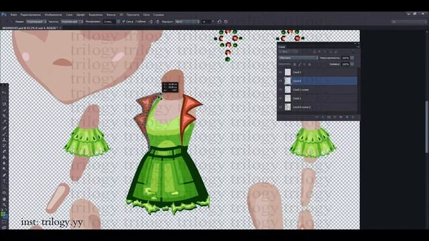Viewport: 429px width, 241px height.
Task: Select the Слой 3 layer row
Action: (x=318, y=72)
